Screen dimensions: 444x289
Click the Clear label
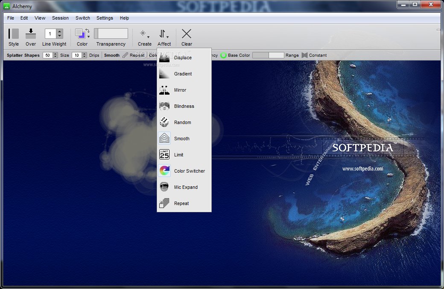click(x=187, y=44)
